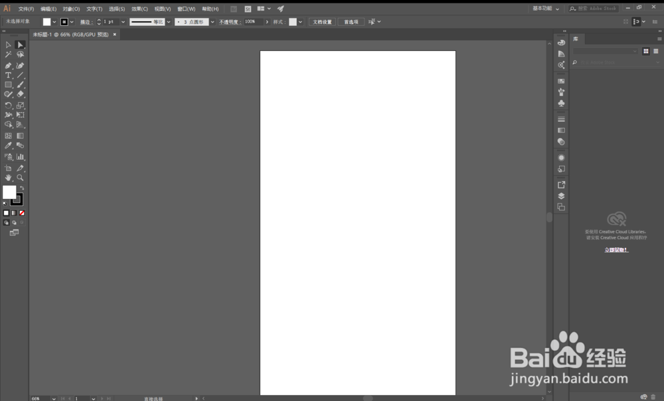Select the Selection tool (hollow arrow)

pos(8,45)
